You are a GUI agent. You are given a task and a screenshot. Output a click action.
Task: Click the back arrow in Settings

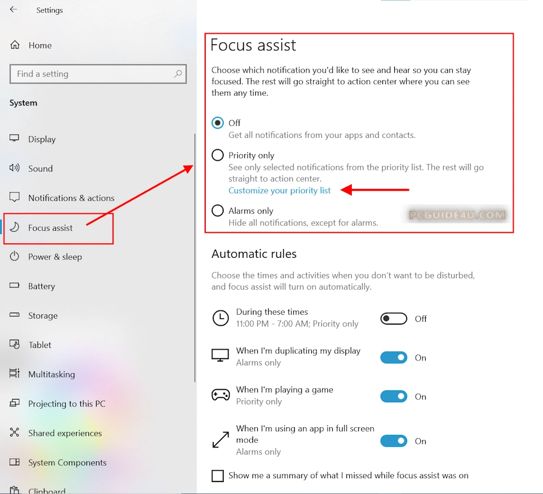(x=14, y=10)
